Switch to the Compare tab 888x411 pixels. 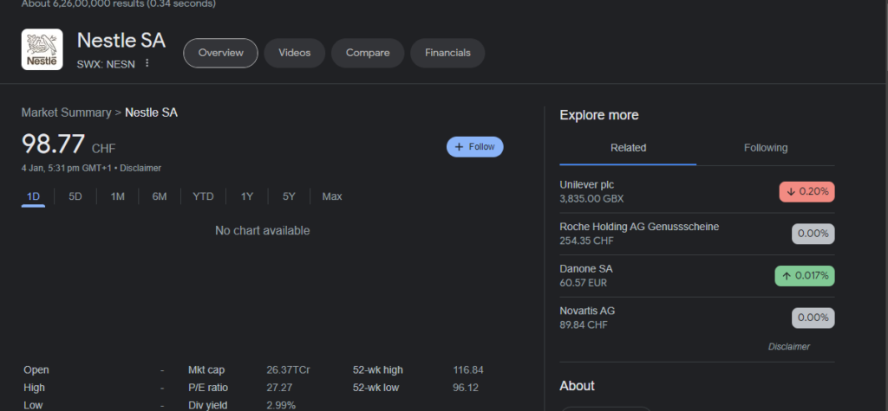[368, 53]
